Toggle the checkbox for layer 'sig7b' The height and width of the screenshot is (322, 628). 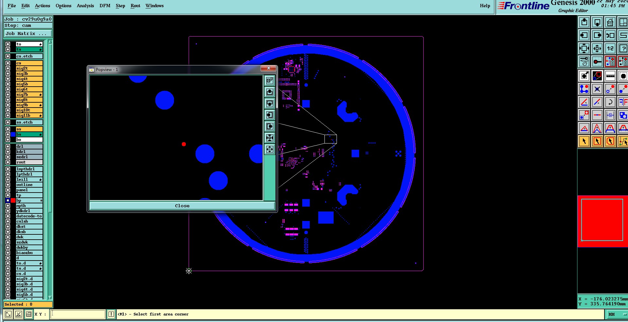[x=8, y=94]
